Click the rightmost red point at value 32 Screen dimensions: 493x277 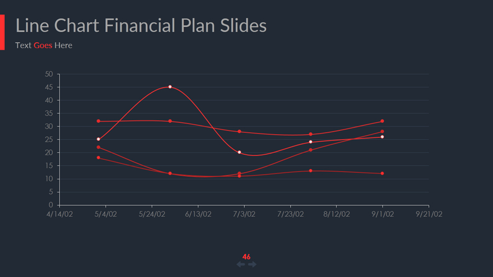tap(382, 121)
